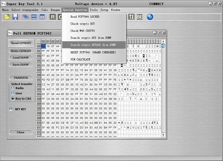
Task: Click the highlighted 6B hex cell
Action: tap(43, 46)
